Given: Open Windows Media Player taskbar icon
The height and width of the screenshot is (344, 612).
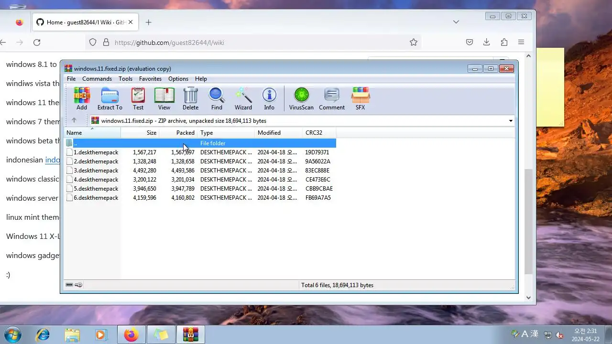Looking at the screenshot, I should pos(101,335).
